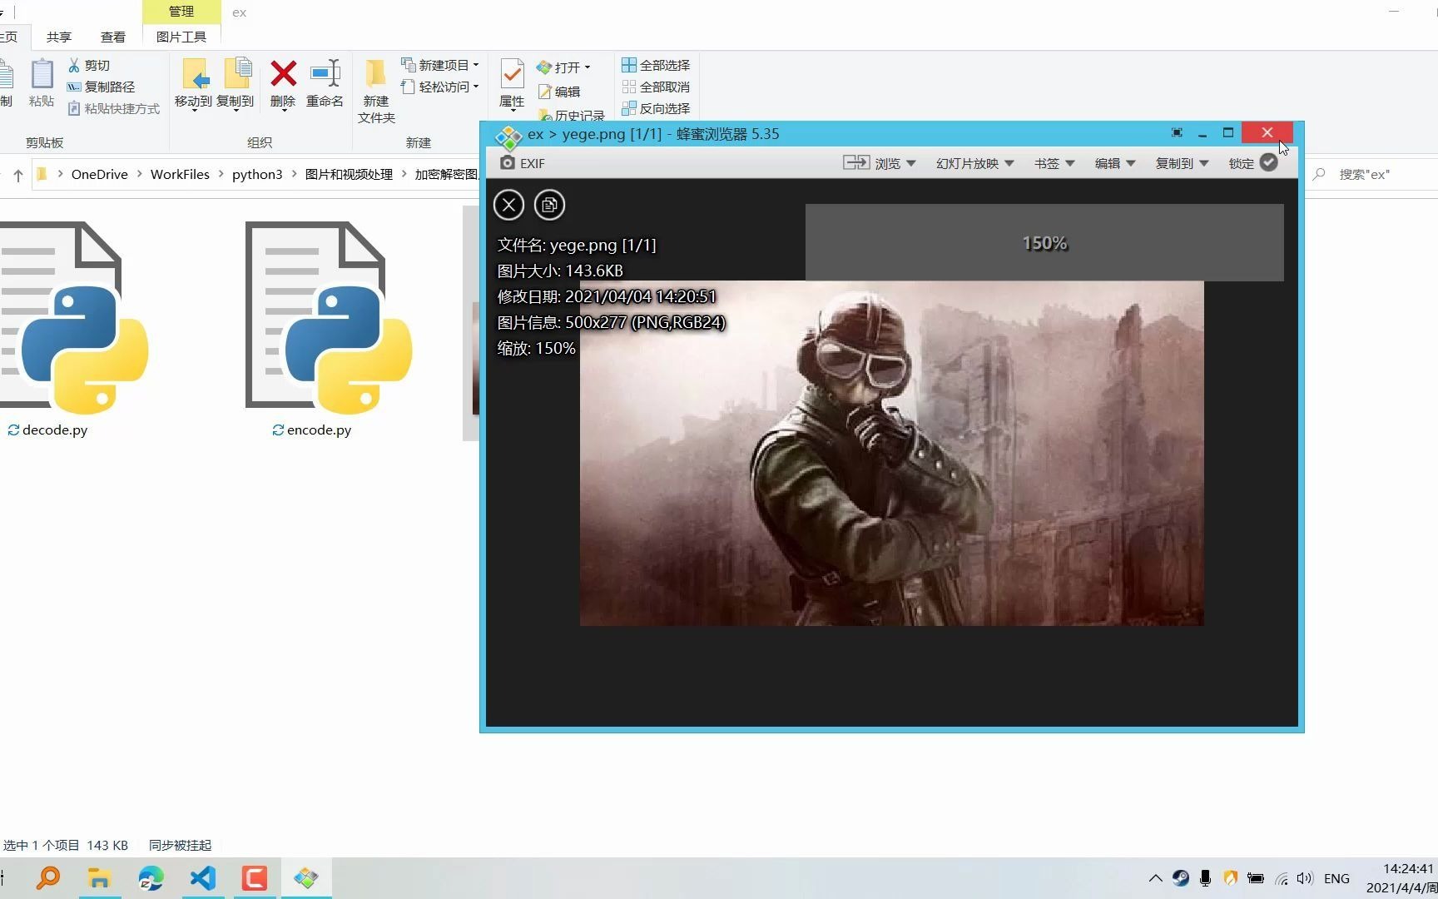Click the 管理 contextual tab
1438x899 pixels.
click(181, 12)
